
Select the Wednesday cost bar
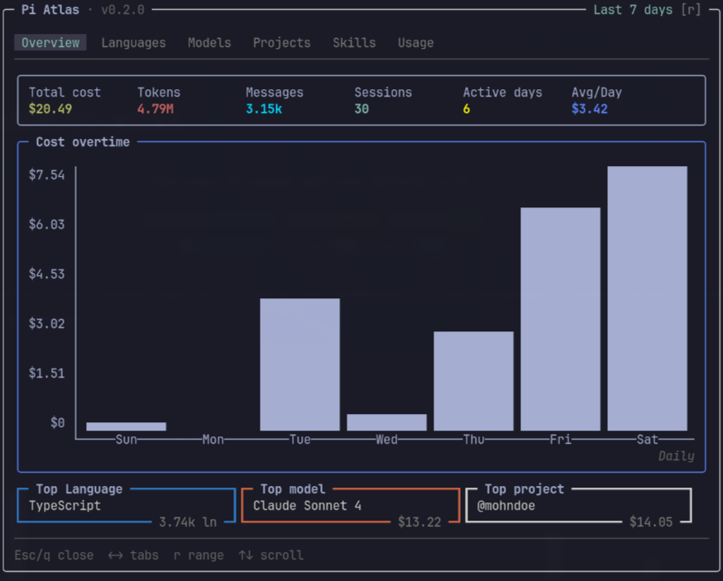tap(386, 422)
